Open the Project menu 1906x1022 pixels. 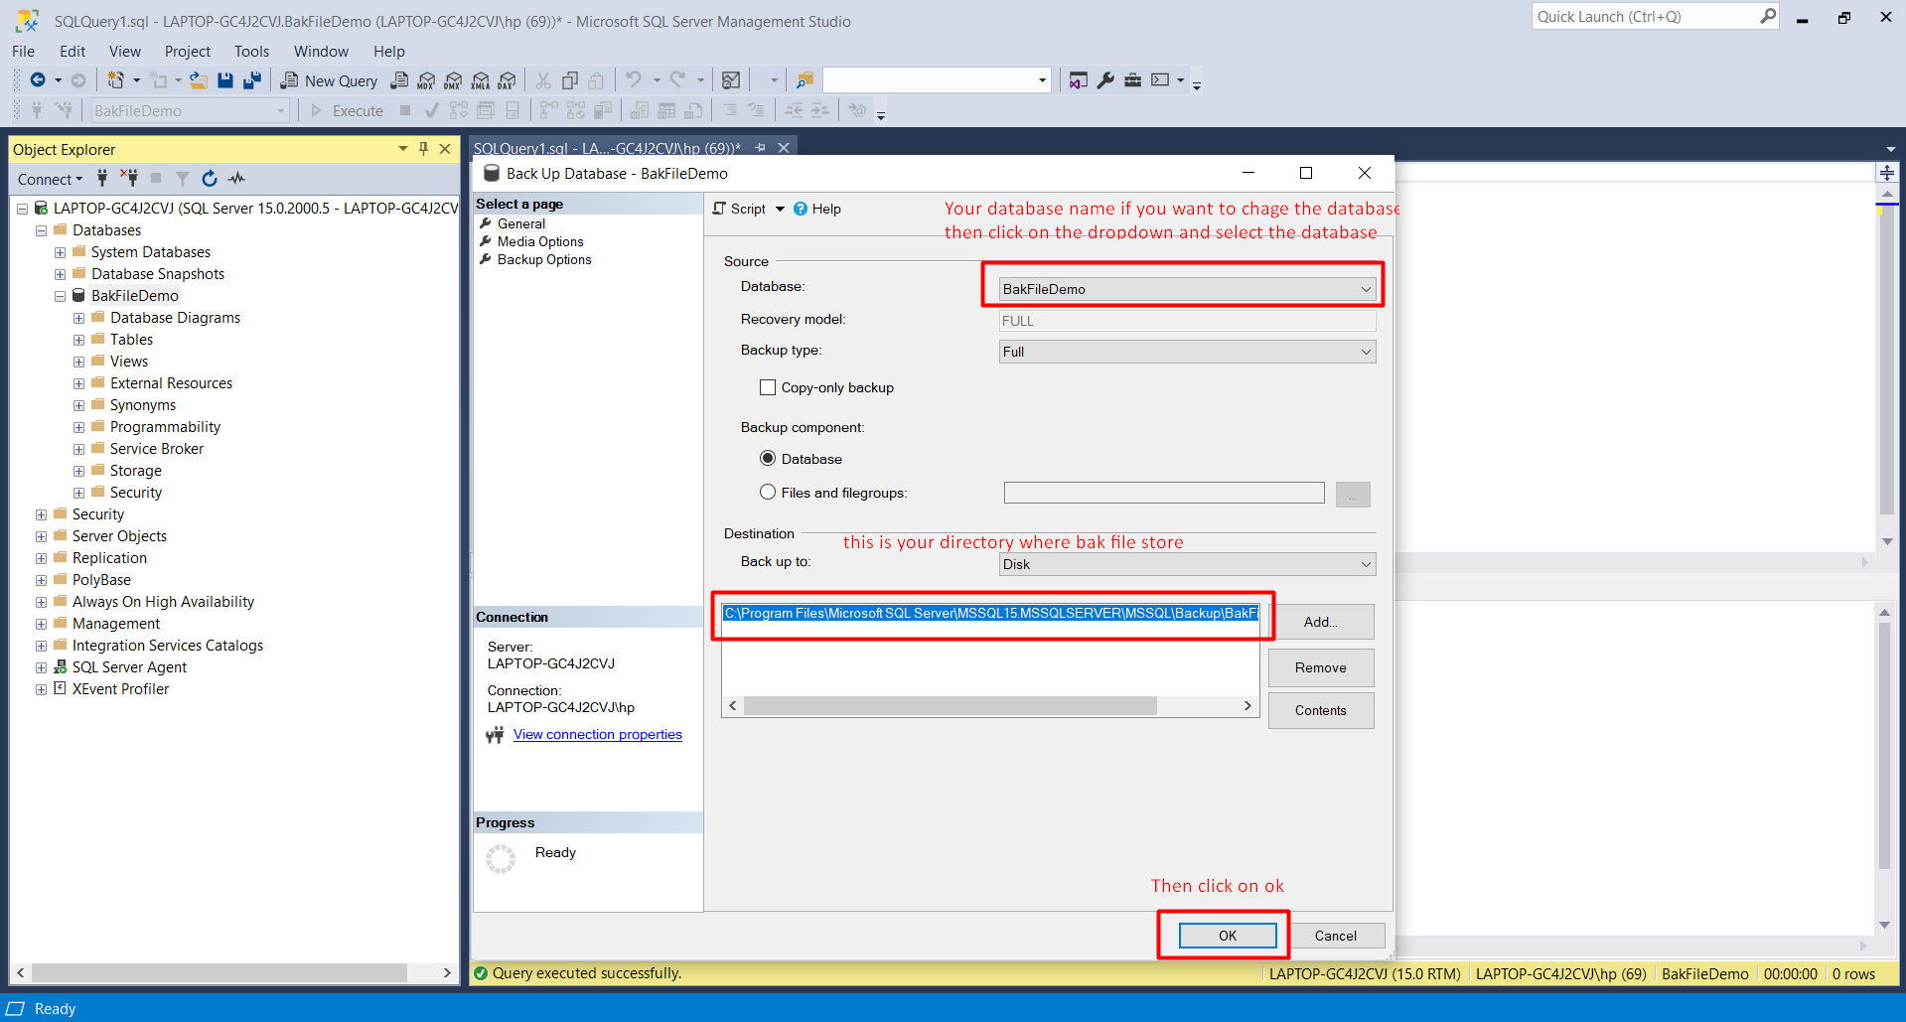188,51
